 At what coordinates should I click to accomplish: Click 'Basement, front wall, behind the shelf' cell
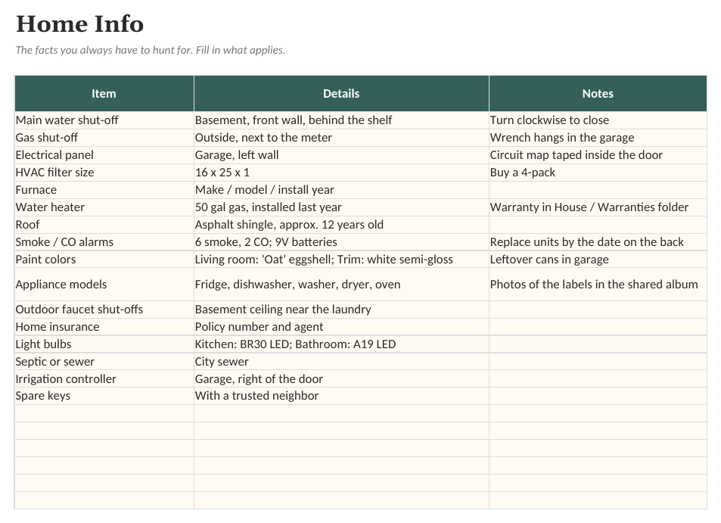[x=341, y=120]
